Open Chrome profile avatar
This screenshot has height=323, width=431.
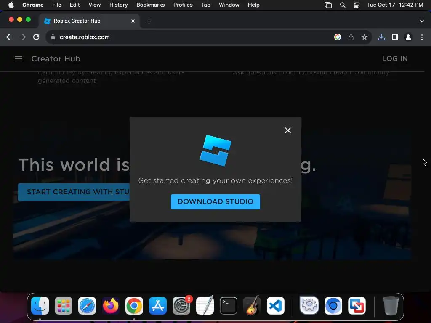[408, 37]
